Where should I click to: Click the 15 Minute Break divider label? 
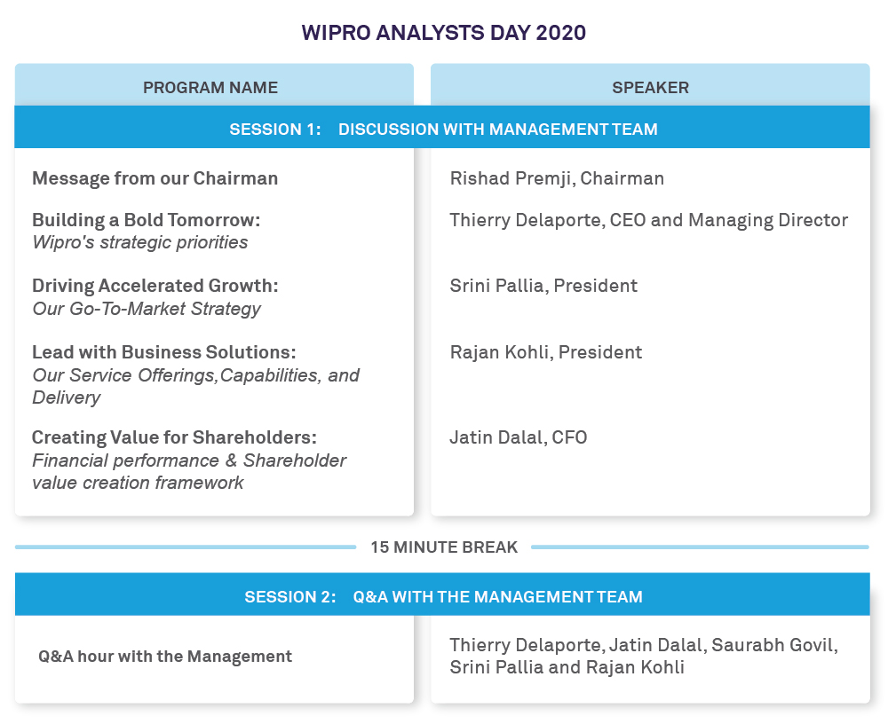[443, 547]
